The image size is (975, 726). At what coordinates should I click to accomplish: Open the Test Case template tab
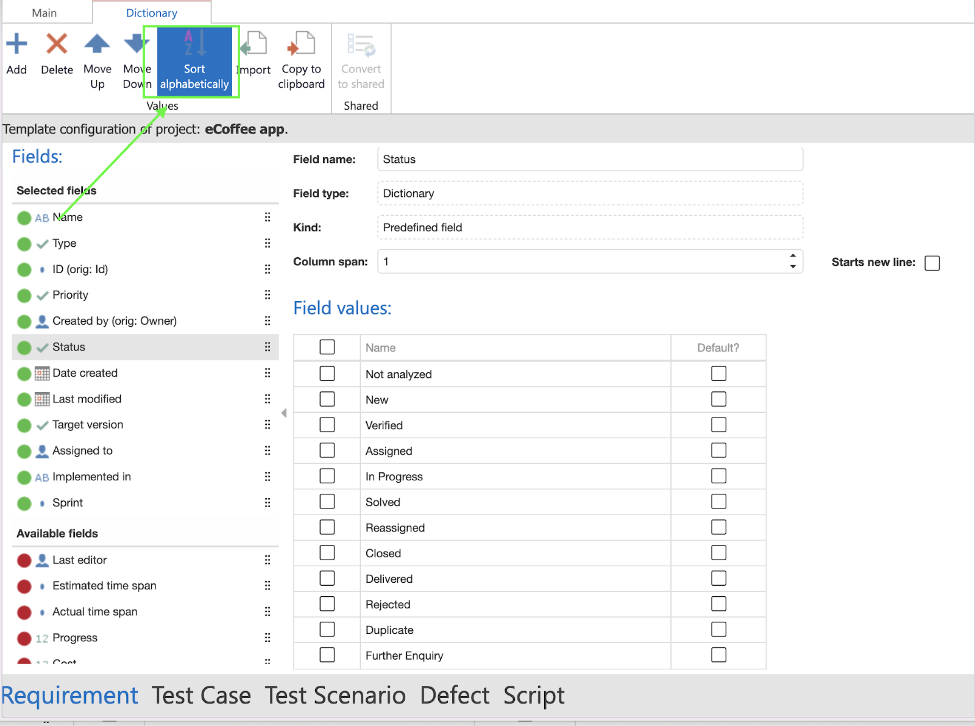(201, 696)
